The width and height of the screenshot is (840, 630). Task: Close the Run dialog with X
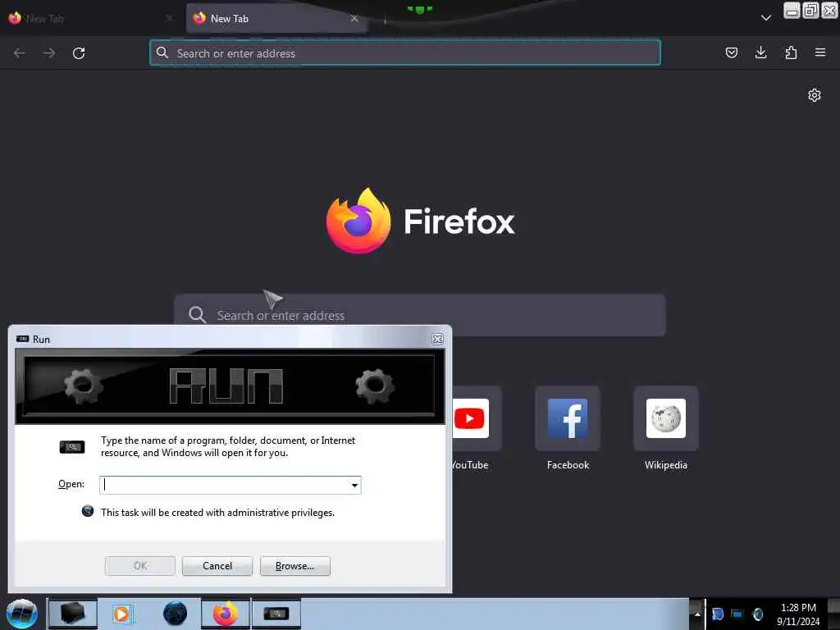(438, 339)
